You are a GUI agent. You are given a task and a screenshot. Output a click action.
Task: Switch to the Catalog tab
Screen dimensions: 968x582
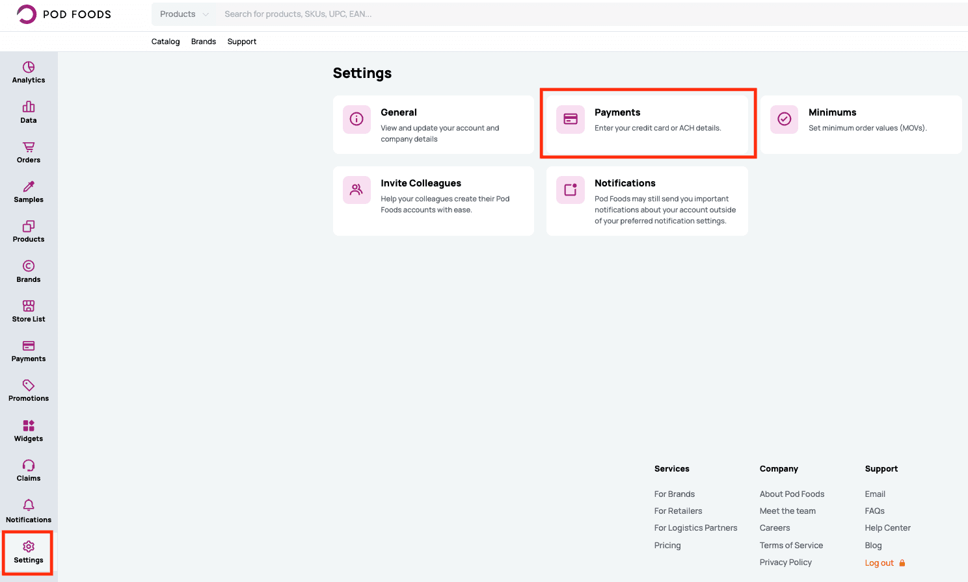click(165, 41)
